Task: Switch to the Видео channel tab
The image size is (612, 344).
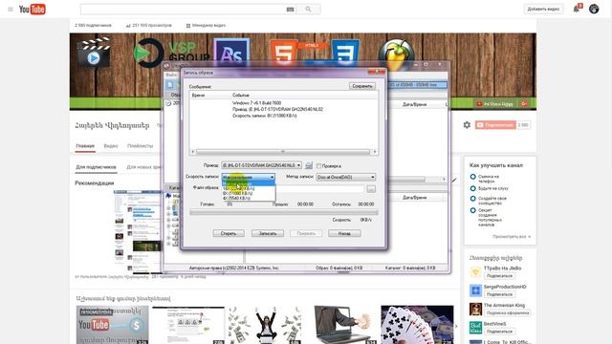Action: tap(111, 146)
